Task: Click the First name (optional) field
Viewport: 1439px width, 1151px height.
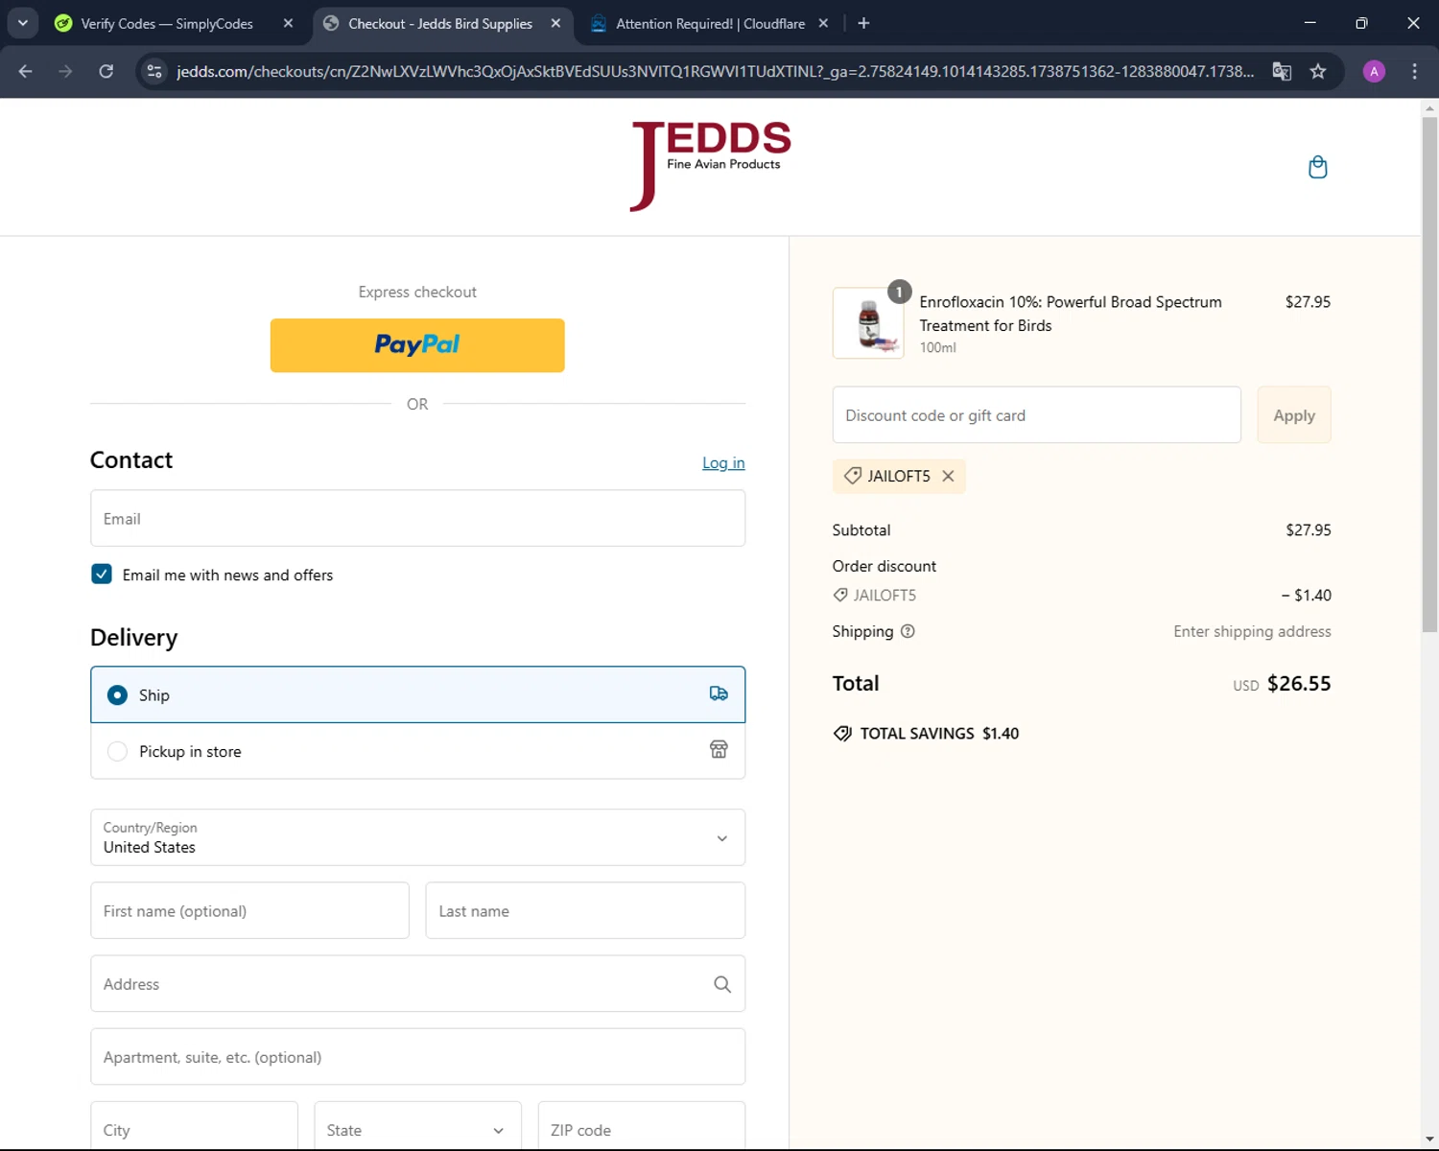Action: [249, 910]
